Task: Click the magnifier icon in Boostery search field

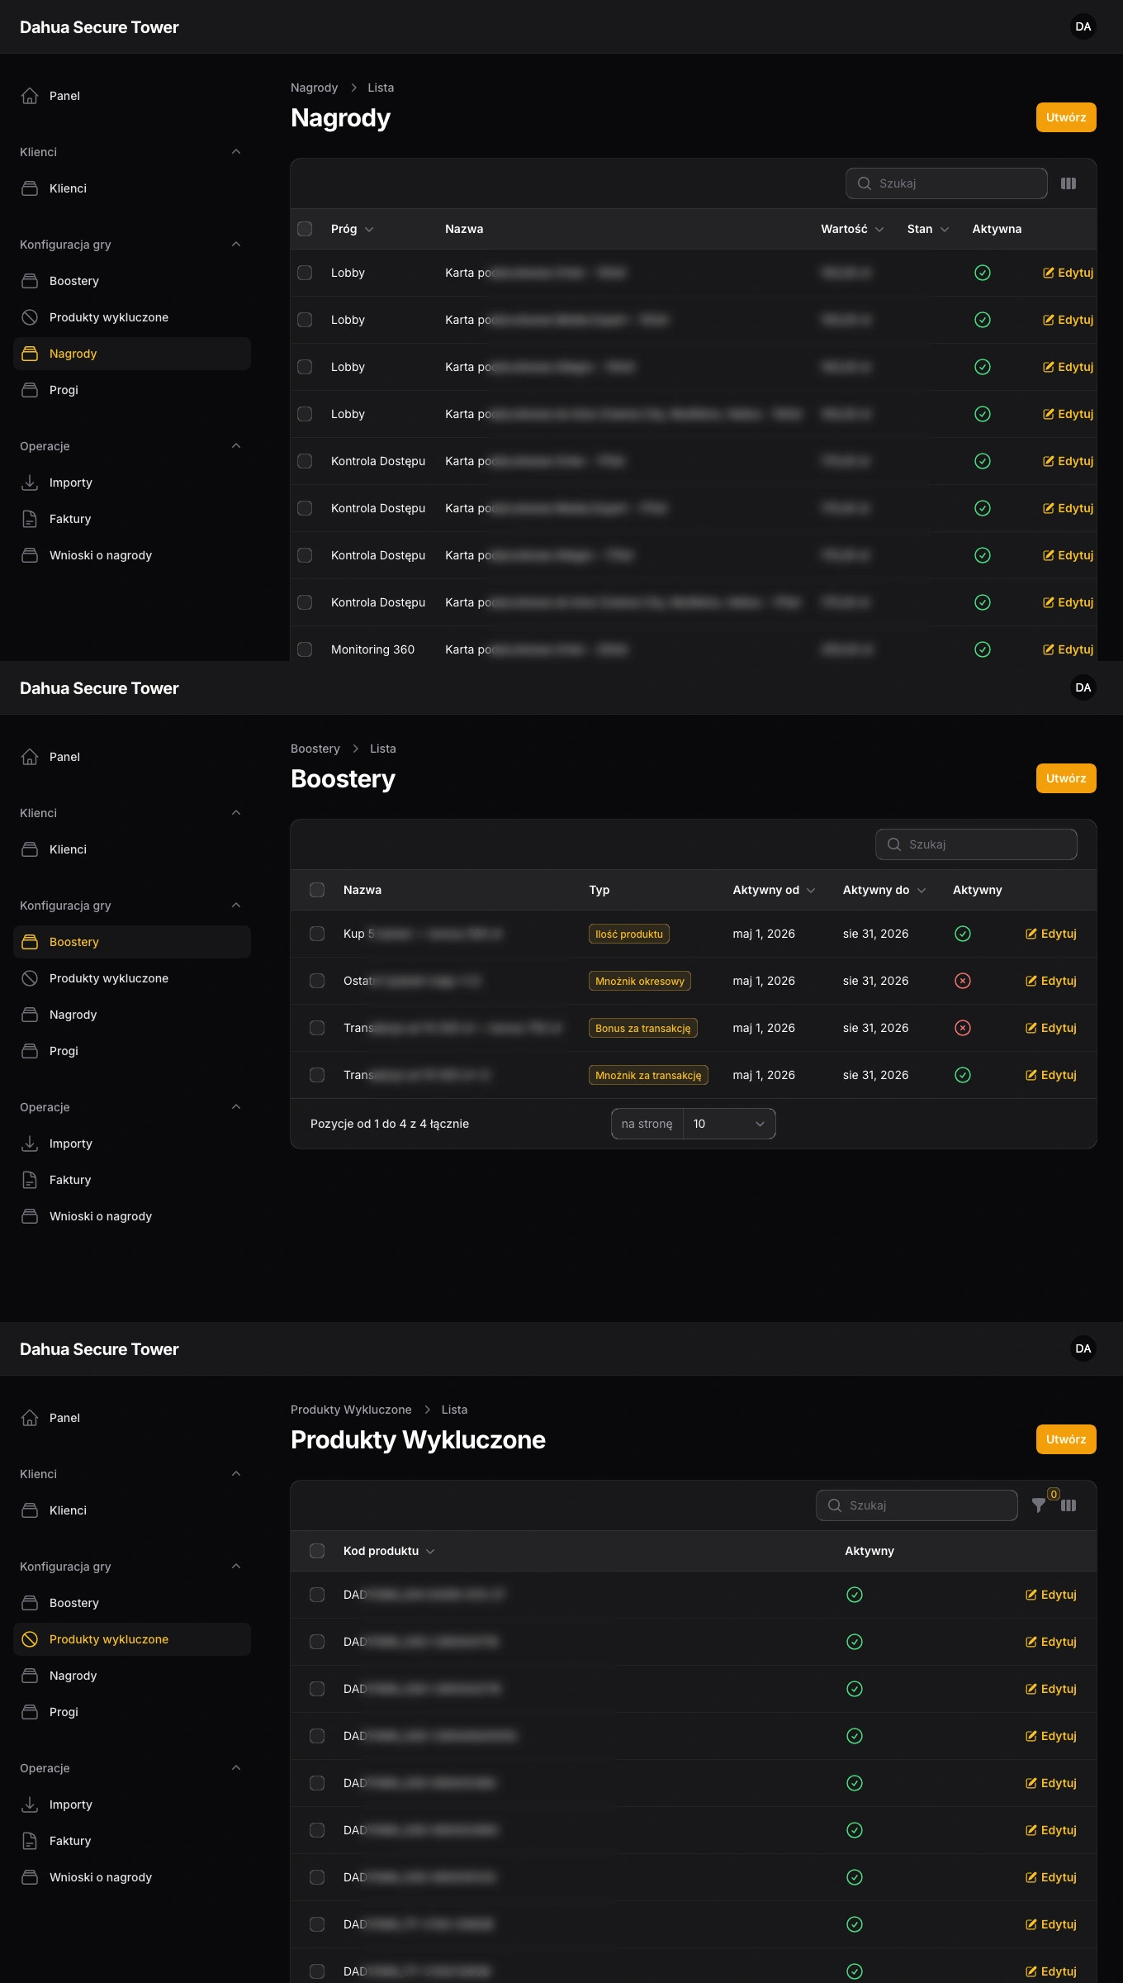Action: click(x=894, y=844)
